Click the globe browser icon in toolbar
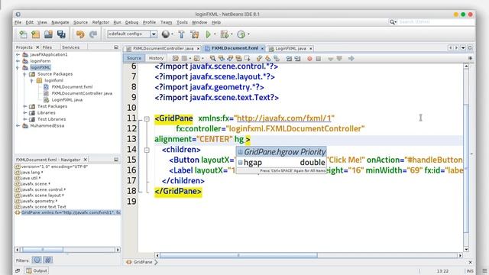This screenshot has height=275, width=489. click(166, 34)
